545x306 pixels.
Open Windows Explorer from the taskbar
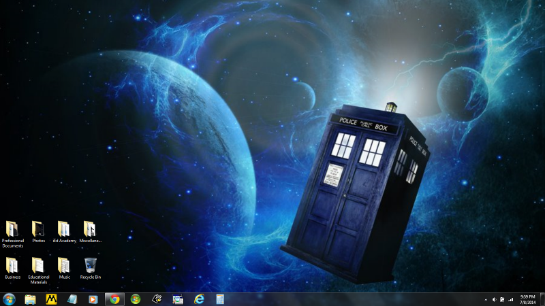(x=30, y=299)
